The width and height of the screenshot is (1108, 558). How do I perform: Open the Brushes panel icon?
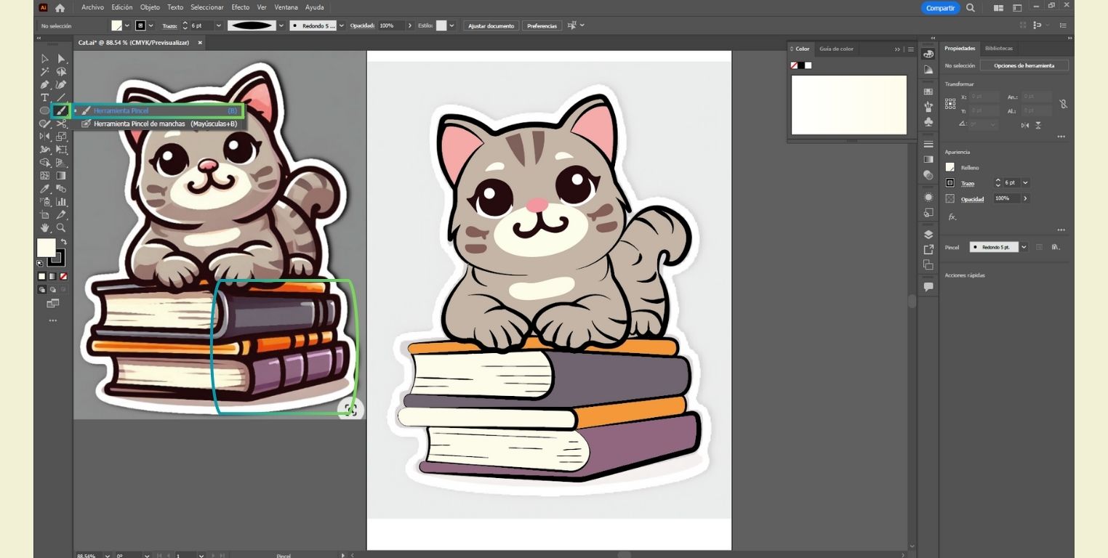[x=928, y=107]
